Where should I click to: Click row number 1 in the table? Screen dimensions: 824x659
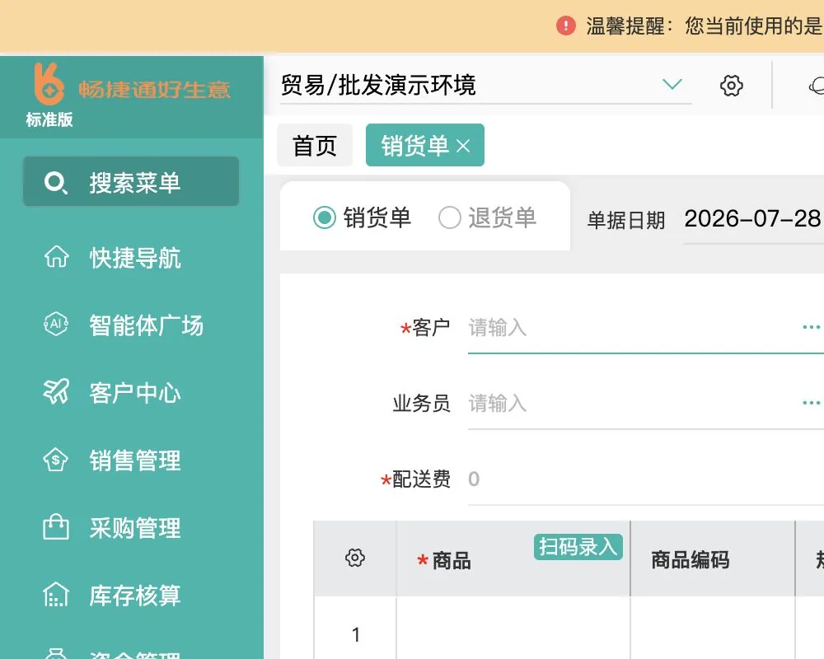356,635
